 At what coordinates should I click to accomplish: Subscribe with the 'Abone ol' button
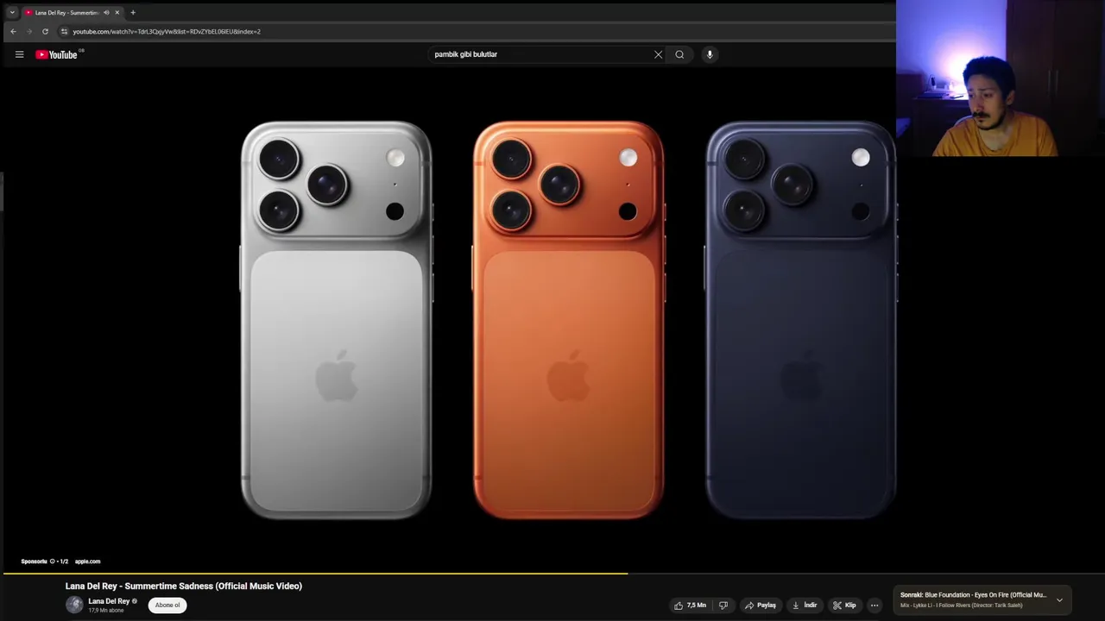[167, 605]
